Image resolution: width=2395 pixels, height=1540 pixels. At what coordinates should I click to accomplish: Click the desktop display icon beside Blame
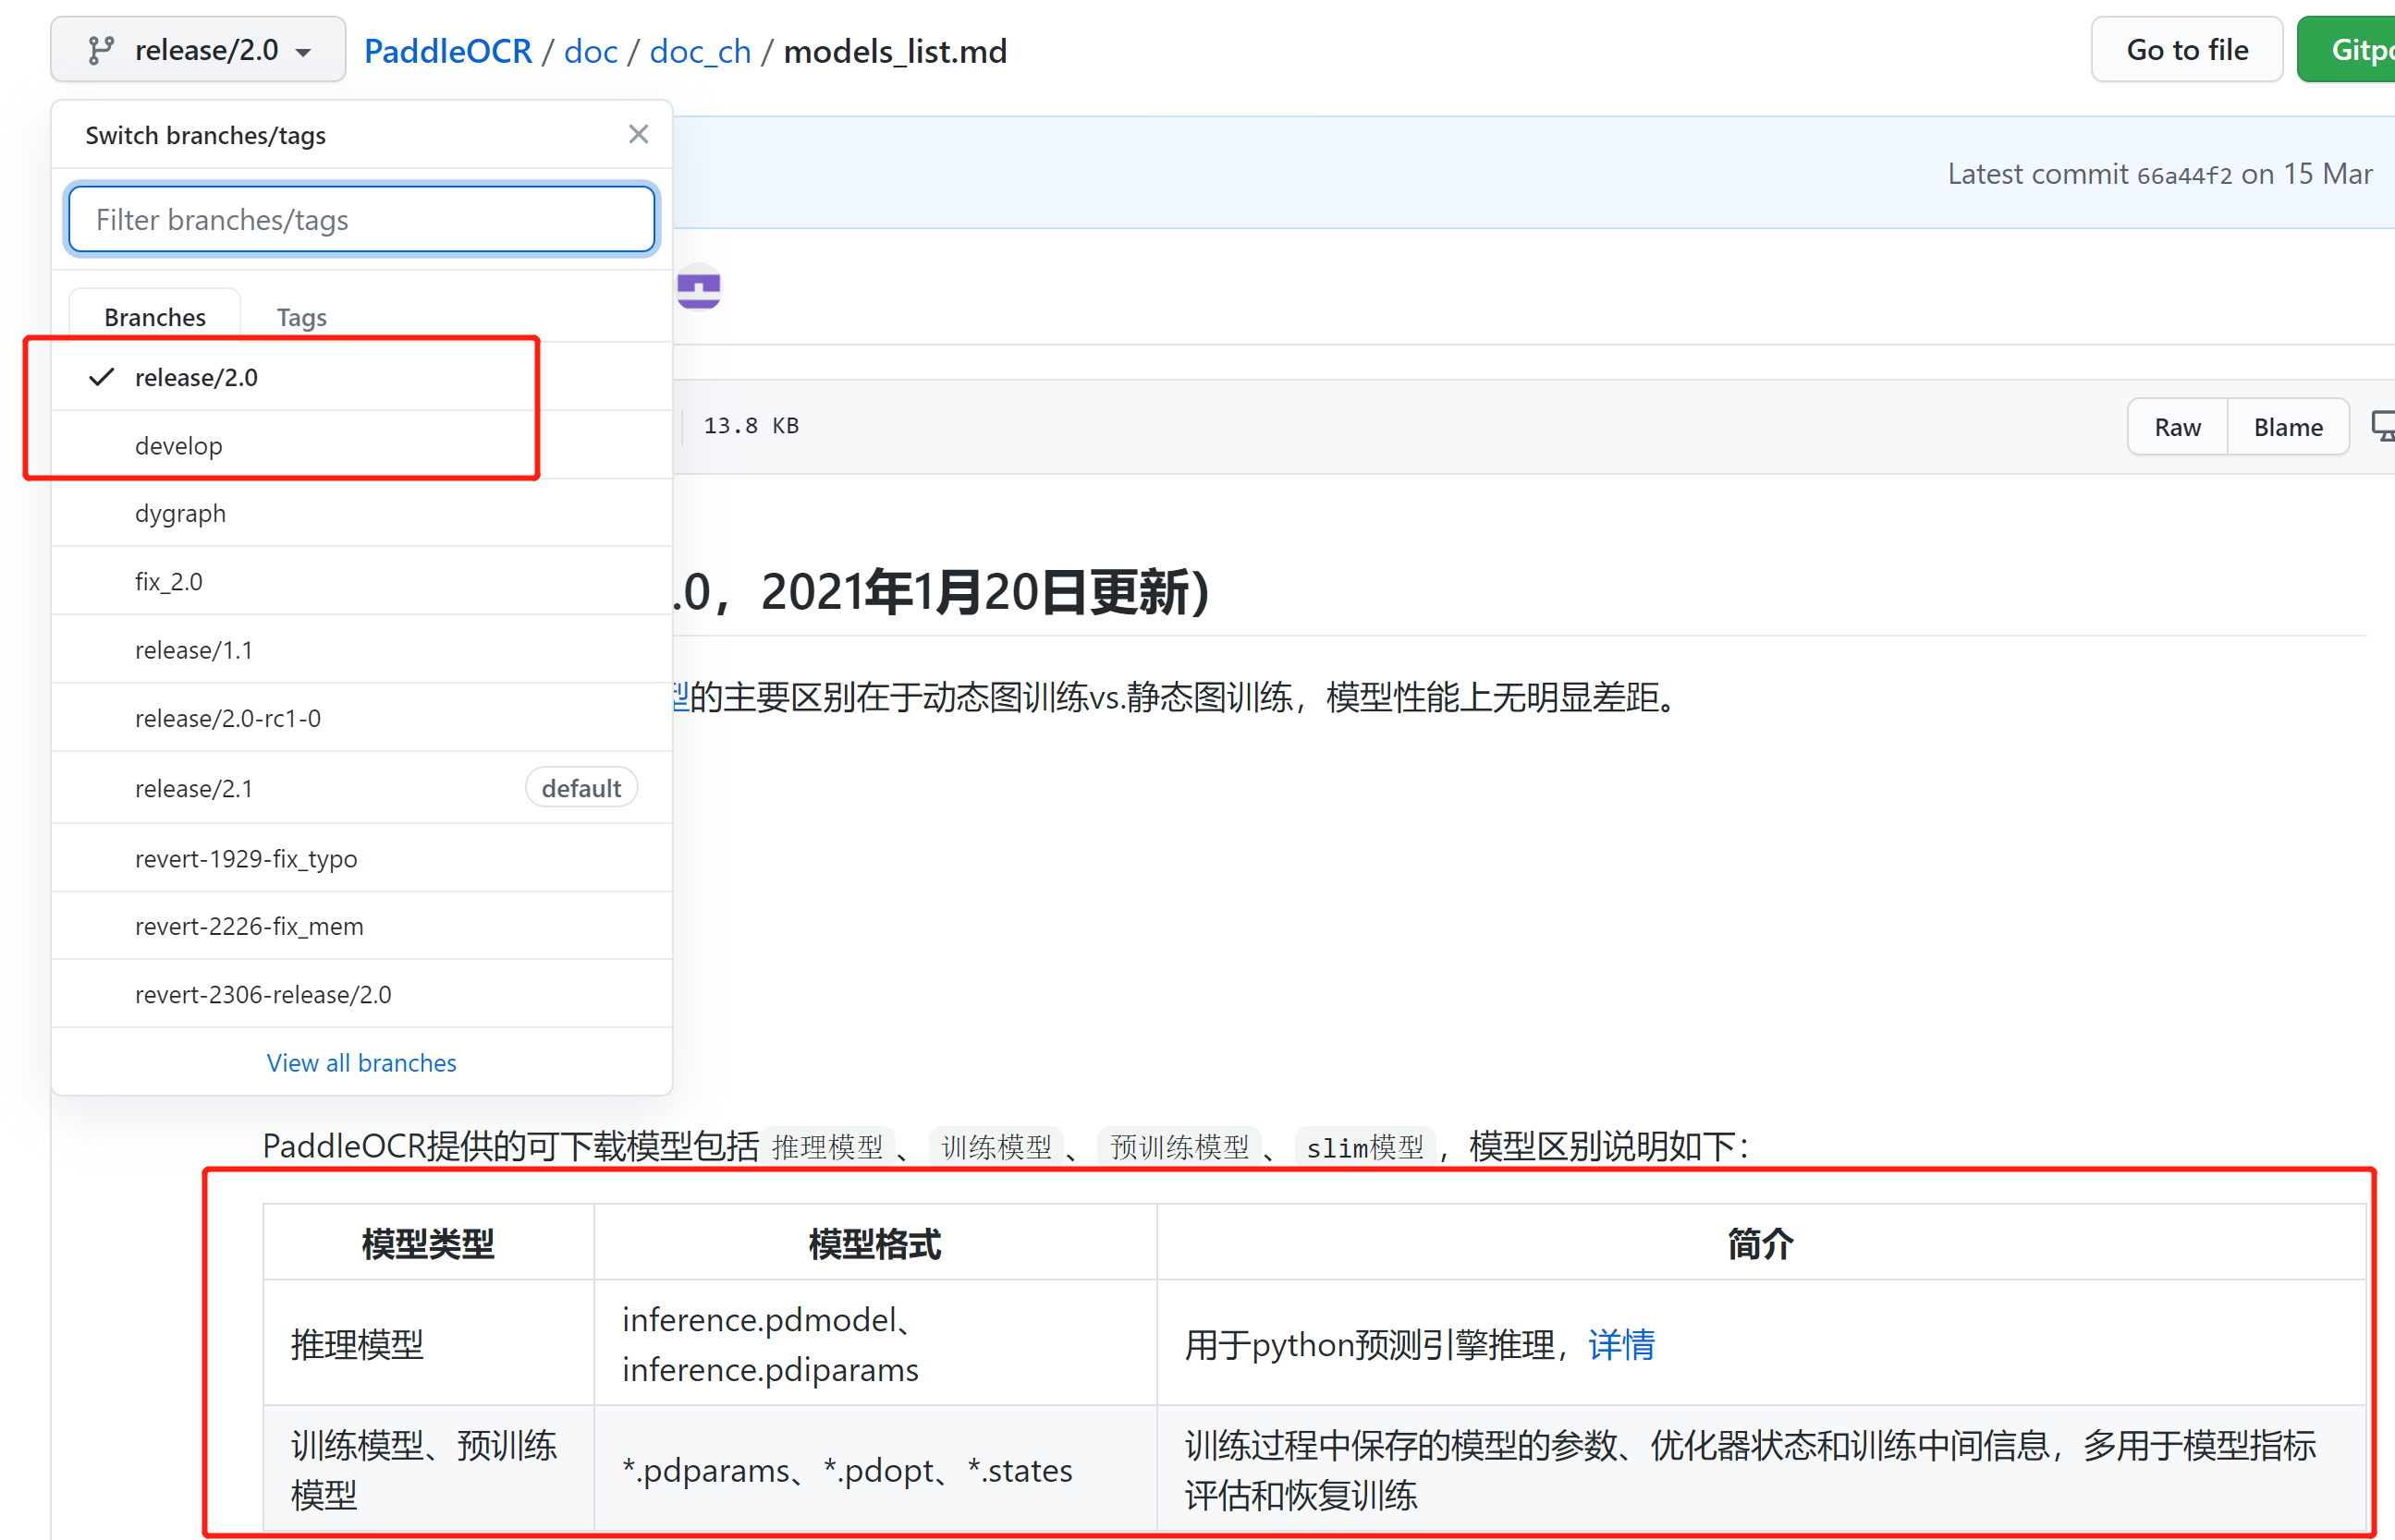[x=2383, y=426]
